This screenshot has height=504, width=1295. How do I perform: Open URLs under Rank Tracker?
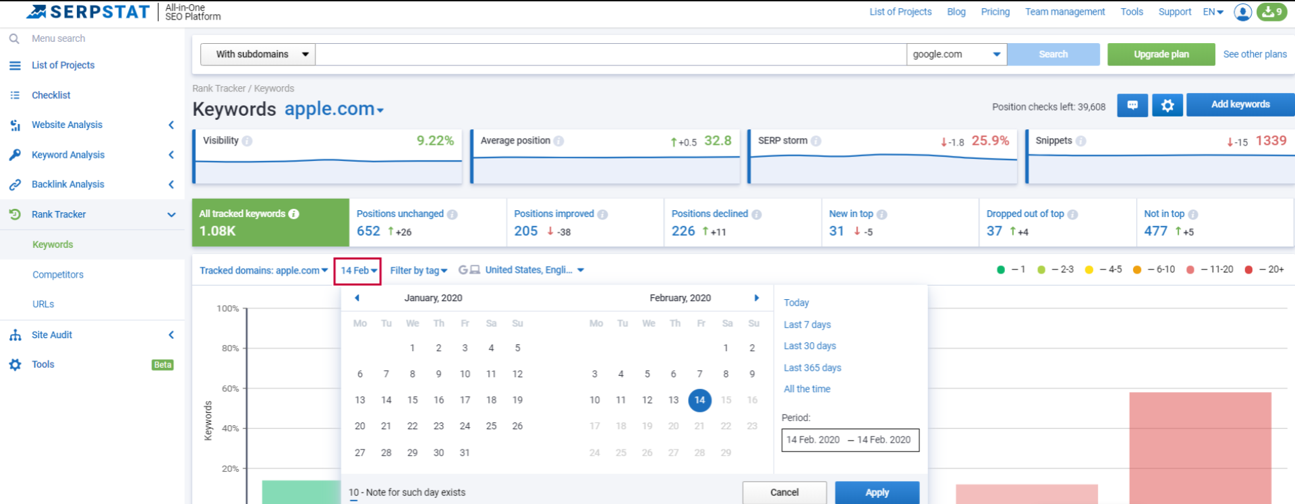point(43,304)
